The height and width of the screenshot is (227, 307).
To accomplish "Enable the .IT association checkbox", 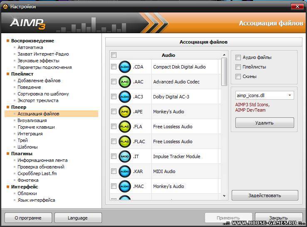I will tap(114, 156).
